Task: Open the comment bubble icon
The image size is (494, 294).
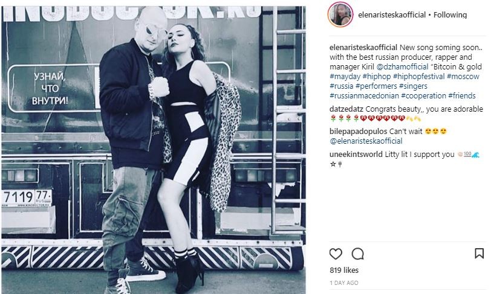Action: point(357,254)
